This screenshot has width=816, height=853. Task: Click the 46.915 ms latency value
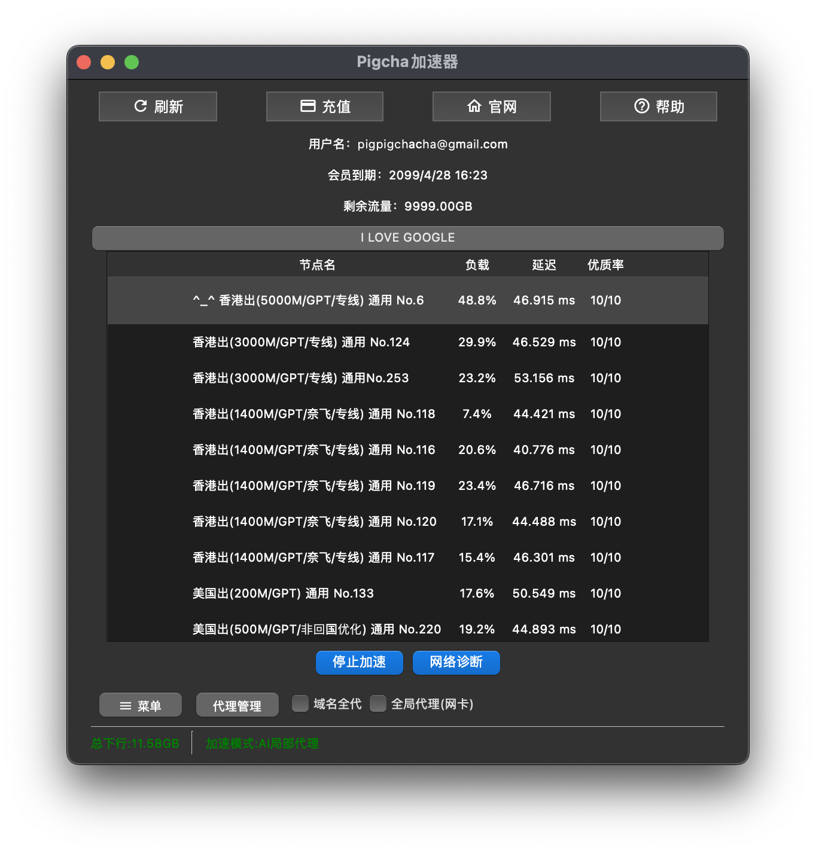point(544,300)
